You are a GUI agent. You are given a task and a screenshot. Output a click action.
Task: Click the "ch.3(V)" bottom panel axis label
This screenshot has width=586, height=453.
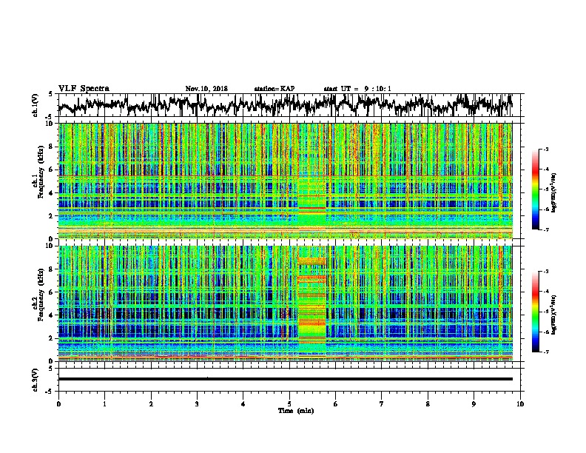pyautogui.click(x=35, y=380)
